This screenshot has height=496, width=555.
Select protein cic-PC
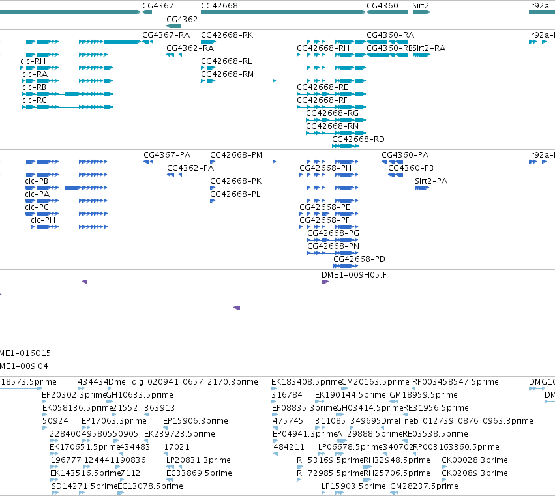37,207
